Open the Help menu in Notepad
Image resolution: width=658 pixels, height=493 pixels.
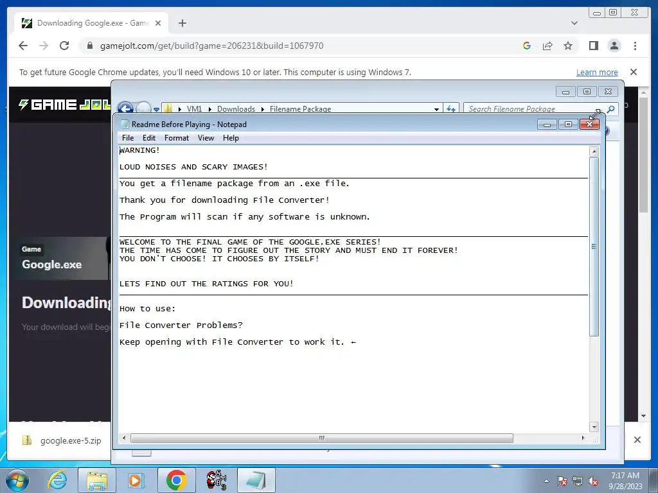click(x=231, y=138)
